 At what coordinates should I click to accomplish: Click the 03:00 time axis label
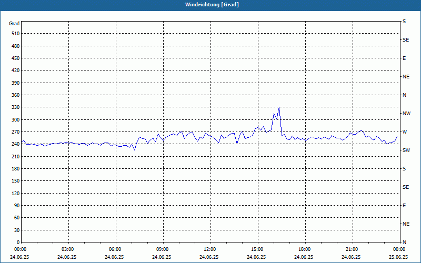[67, 249]
